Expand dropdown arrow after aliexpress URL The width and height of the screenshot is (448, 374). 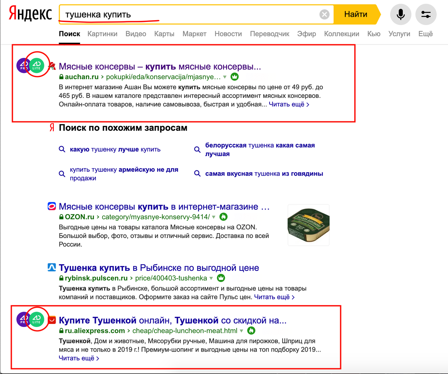[242, 331]
